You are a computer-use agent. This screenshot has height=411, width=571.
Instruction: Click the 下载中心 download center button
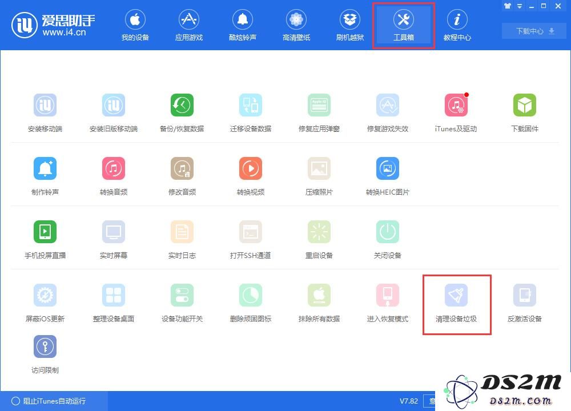point(534,31)
